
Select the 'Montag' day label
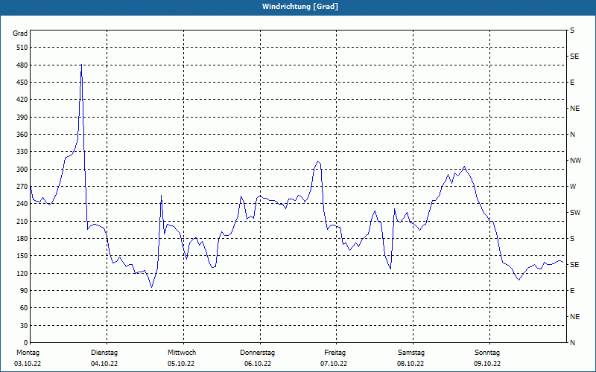[28, 353]
